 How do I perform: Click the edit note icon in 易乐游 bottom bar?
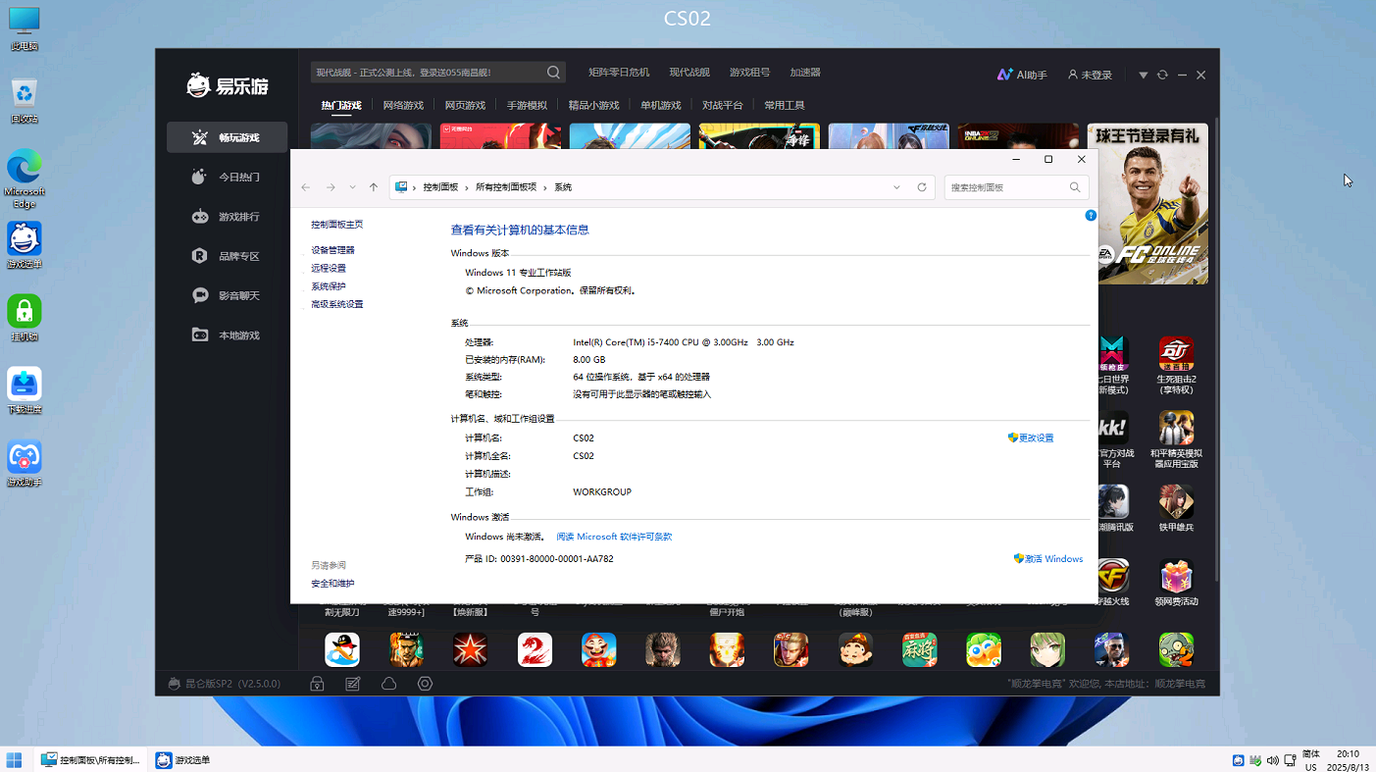click(x=353, y=684)
